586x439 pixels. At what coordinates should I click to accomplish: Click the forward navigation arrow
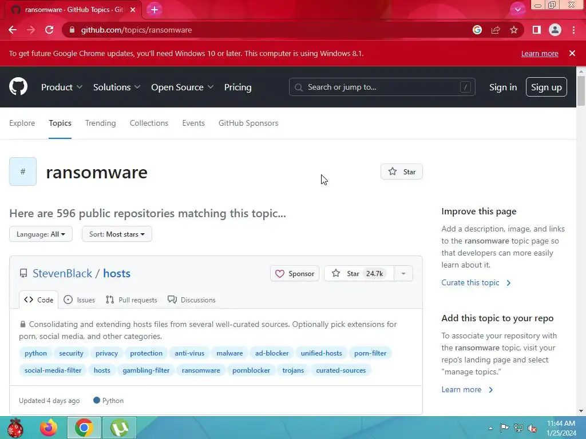[x=31, y=30]
